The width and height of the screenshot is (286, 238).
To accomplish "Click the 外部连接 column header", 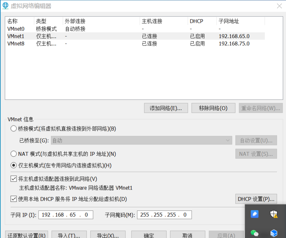I will pyautogui.click(x=102, y=21).
